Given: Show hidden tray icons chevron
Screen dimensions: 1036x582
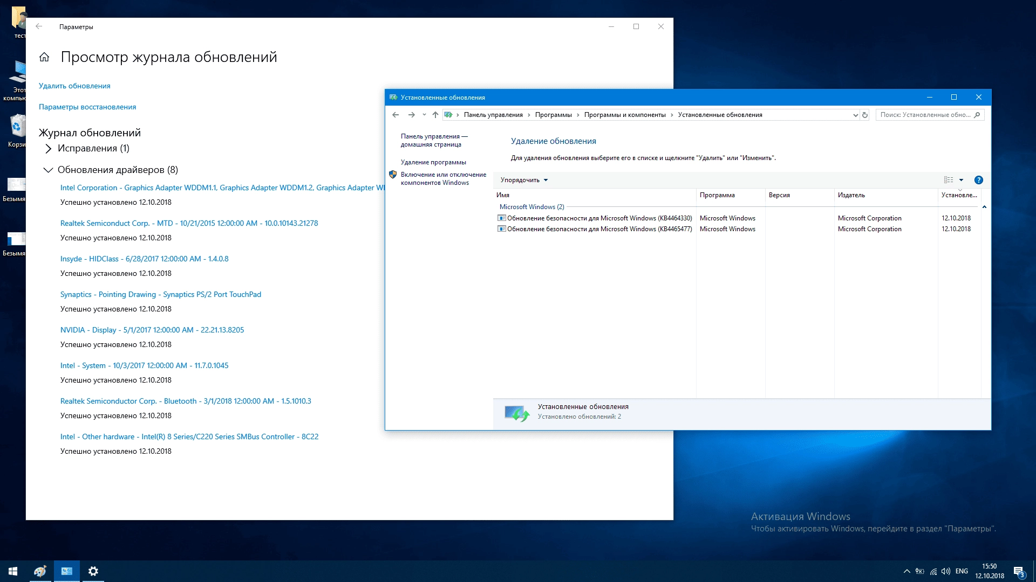Looking at the screenshot, I should click(x=906, y=571).
